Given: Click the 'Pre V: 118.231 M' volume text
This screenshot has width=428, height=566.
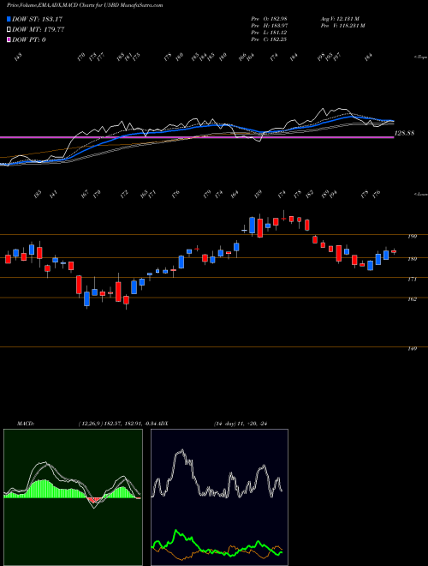Looking at the screenshot, I should tap(342, 26).
